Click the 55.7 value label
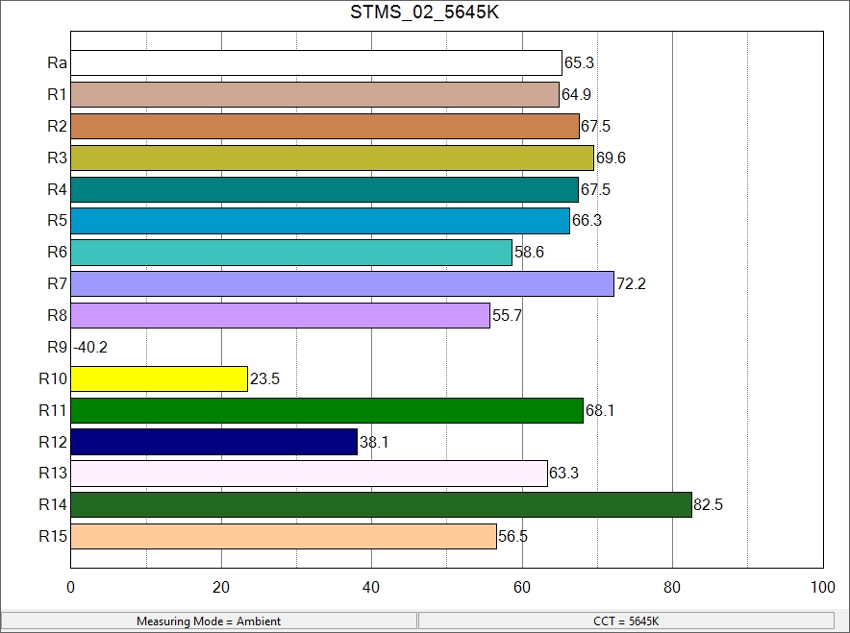850x633 pixels. 507,315
